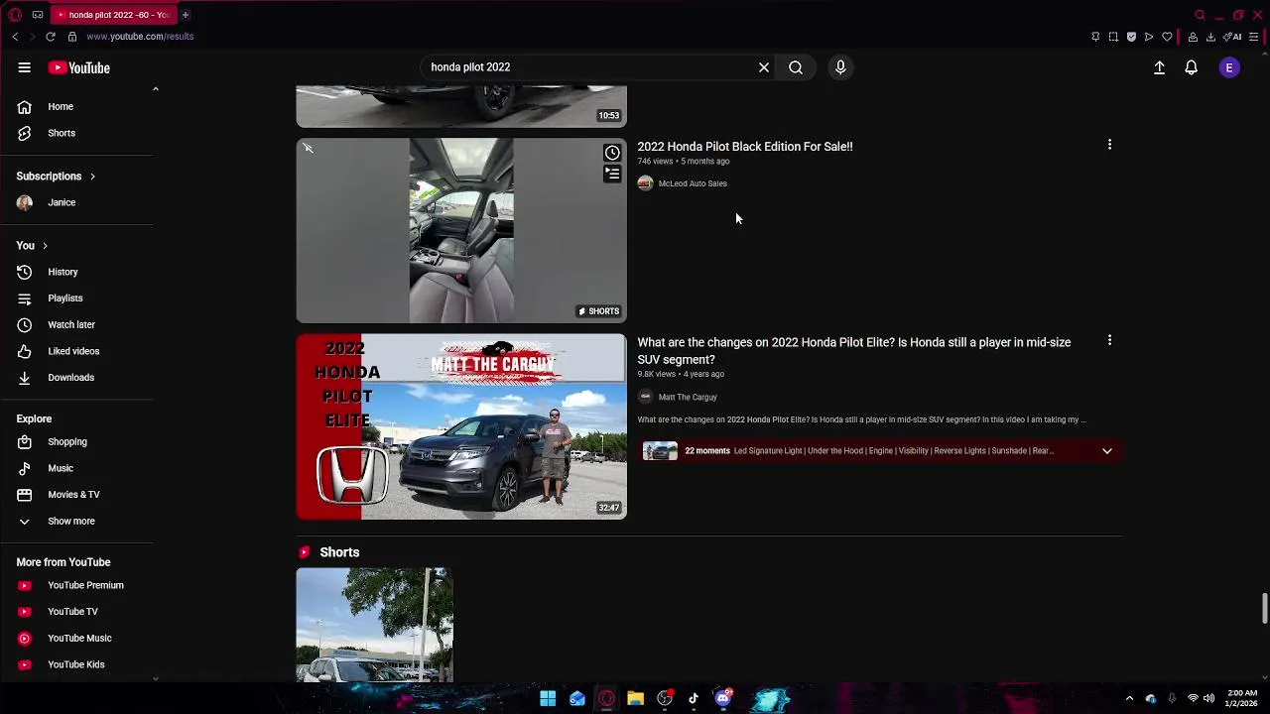Open YouTube Kids link
This screenshot has width=1270, height=714.
click(77, 664)
